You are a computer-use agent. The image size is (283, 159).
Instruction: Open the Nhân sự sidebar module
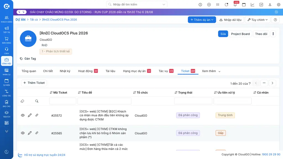pyautogui.click(x=7, y=72)
